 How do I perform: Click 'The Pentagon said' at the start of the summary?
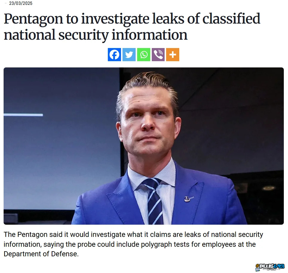[33, 235]
